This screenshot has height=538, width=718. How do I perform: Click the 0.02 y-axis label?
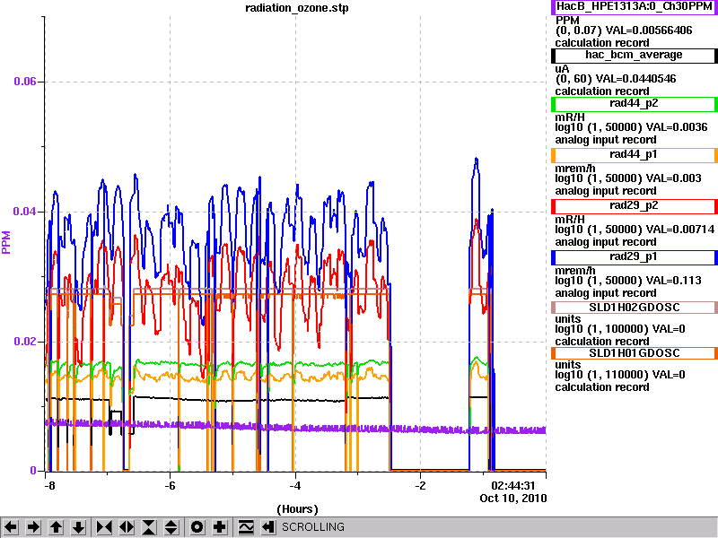[25, 342]
